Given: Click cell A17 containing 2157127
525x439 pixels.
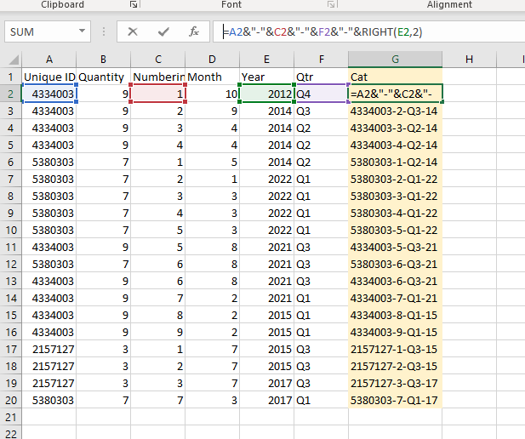Looking at the screenshot, I should (x=49, y=350).
